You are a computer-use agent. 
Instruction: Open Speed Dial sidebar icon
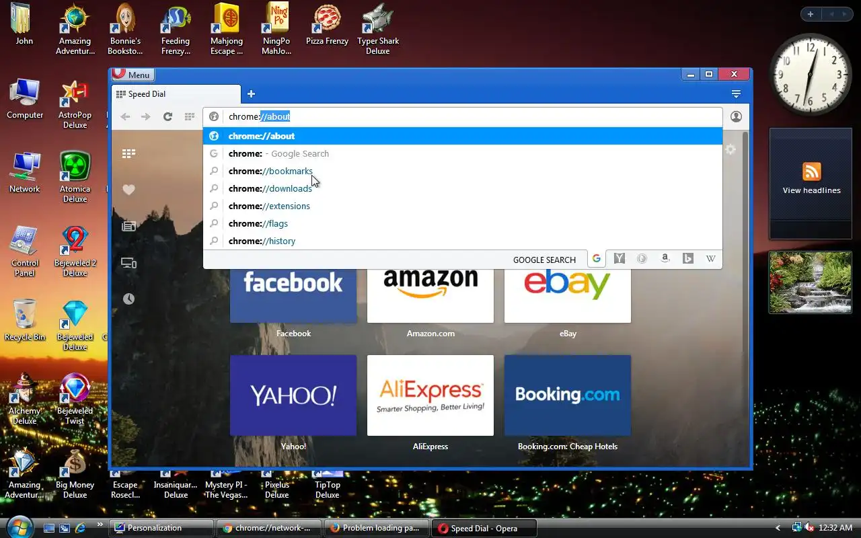128,153
